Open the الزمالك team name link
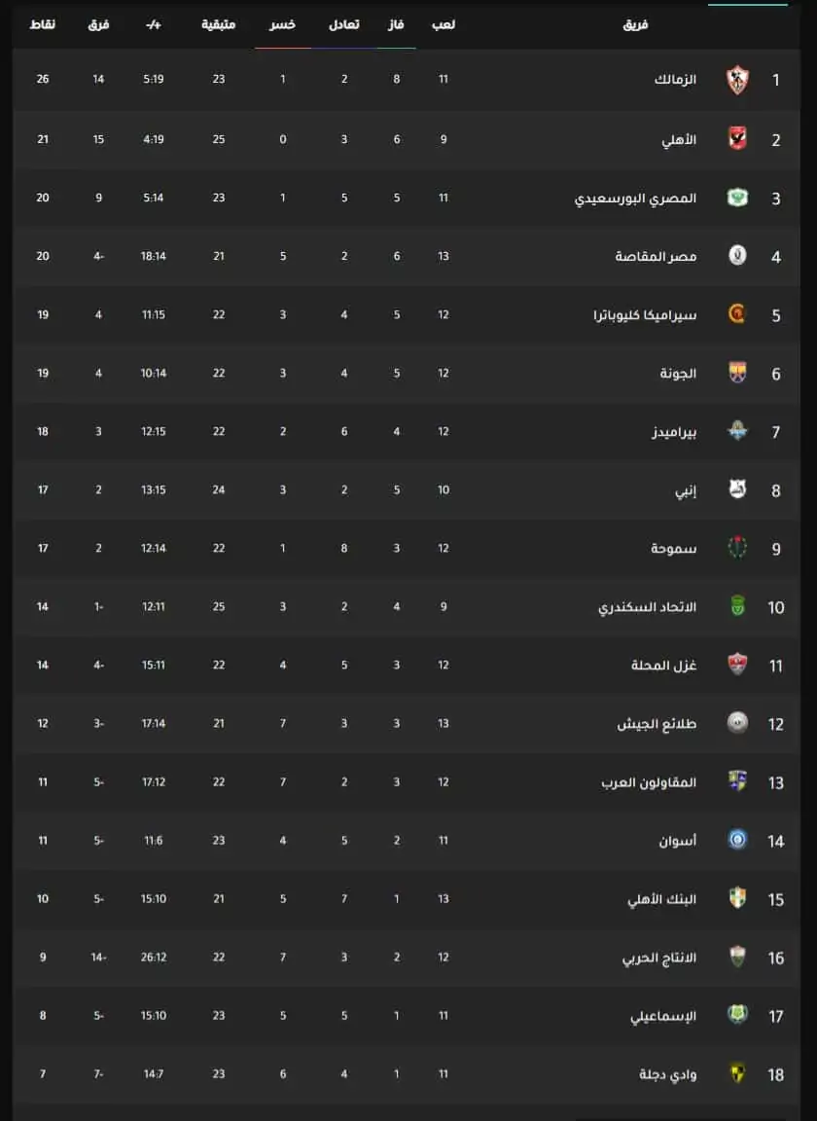 (x=675, y=80)
